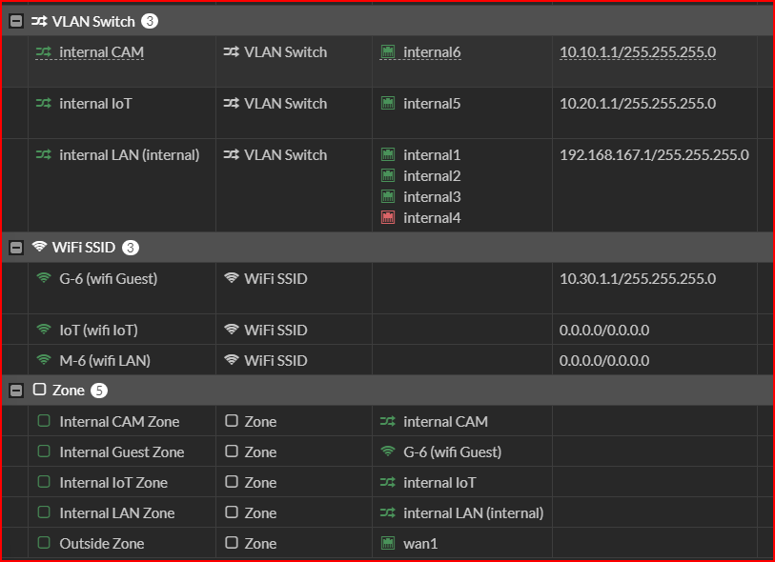Select the internal LAN (internal) interface
The width and height of the screenshot is (775, 562).
pos(129,155)
